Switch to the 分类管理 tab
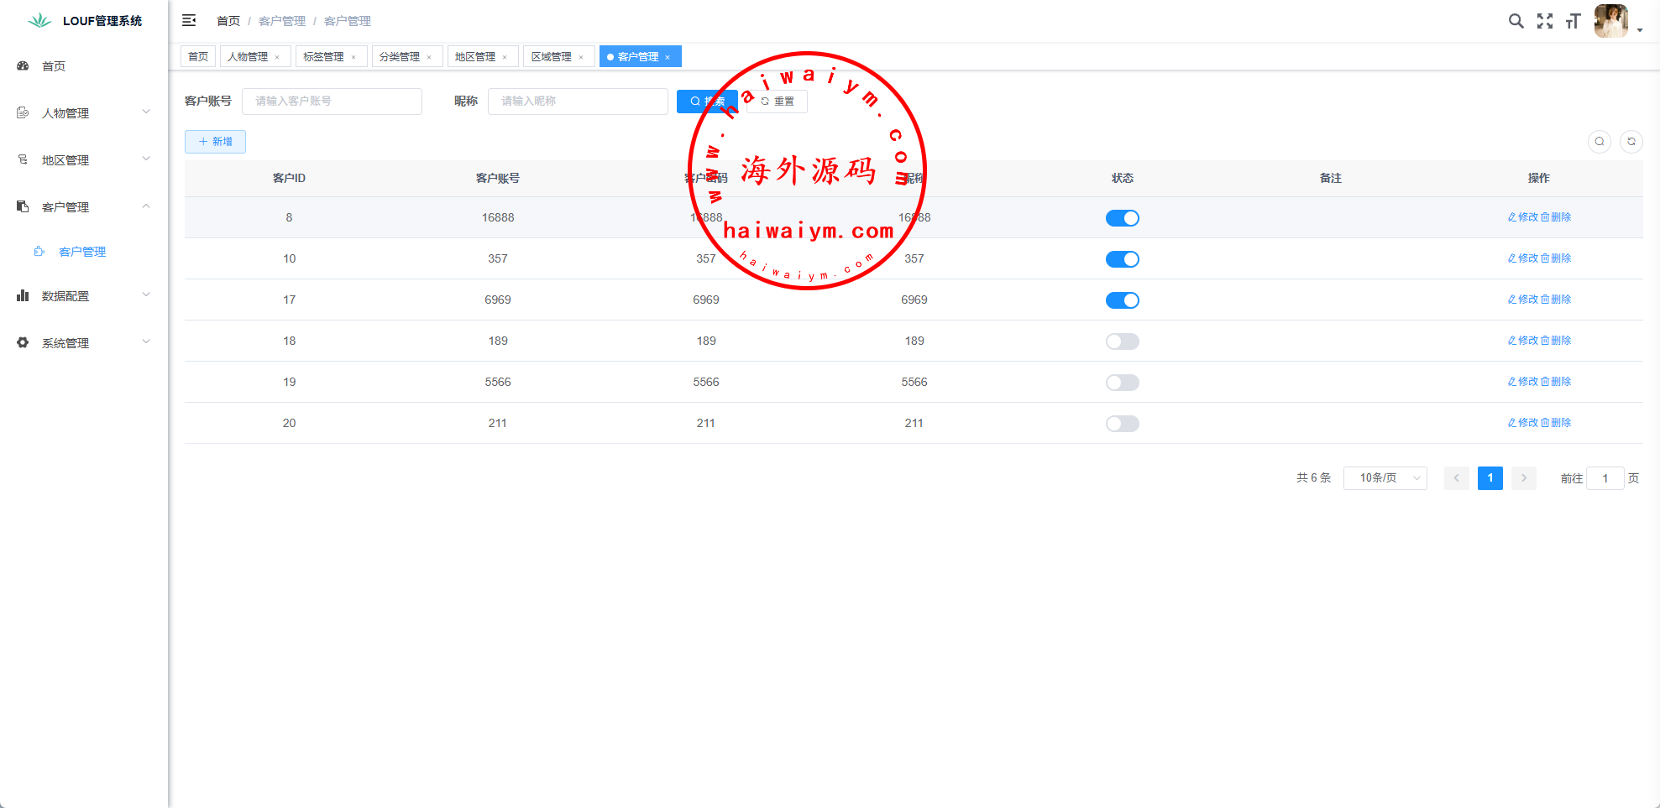This screenshot has height=808, width=1660. pos(399,57)
